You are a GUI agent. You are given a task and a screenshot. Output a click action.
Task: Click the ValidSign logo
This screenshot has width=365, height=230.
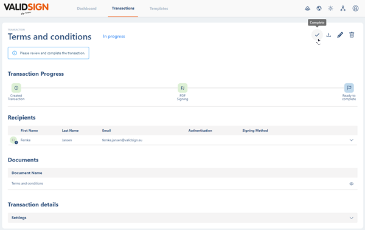[x=26, y=8]
